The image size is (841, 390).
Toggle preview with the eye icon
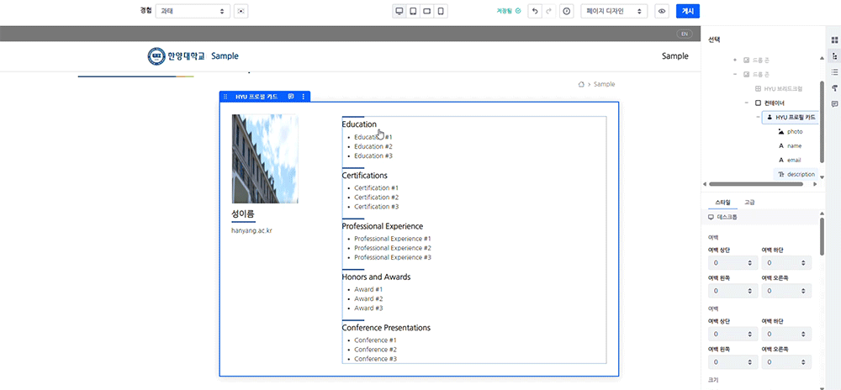coord(662,11)
